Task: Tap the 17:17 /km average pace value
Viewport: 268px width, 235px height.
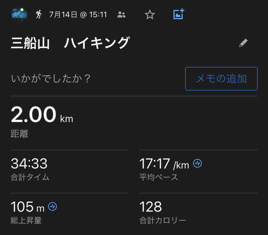Action: [164, 164]
